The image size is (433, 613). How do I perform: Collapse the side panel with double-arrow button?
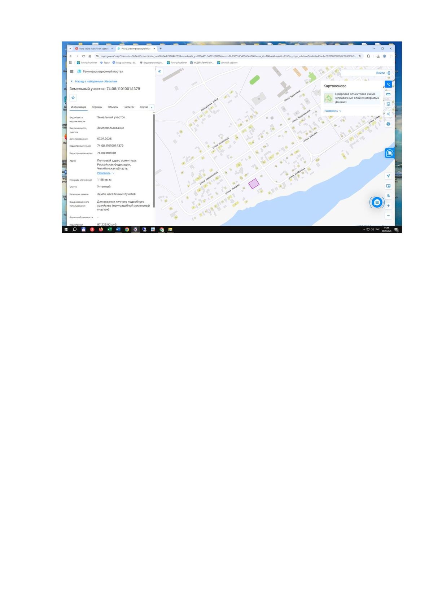[x=159, y=72]
